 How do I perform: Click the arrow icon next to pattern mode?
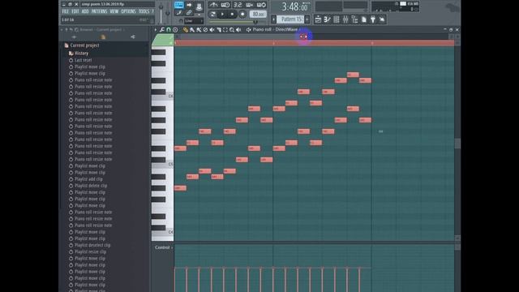tap(189, 5)
